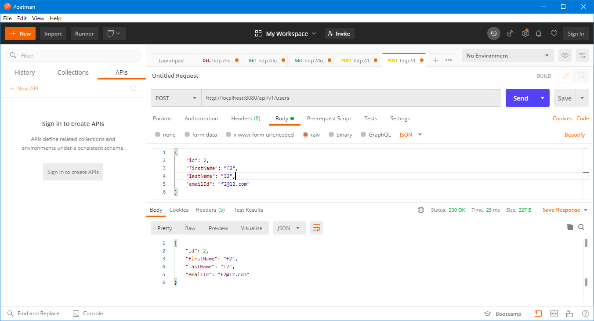Switch to the DEL request tab
This screenshot has width=594, height=321.
[x=219, y=61]
